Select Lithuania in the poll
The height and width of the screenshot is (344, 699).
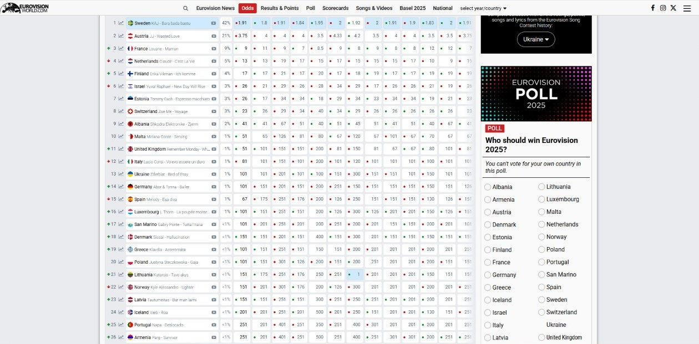point(541,187)
